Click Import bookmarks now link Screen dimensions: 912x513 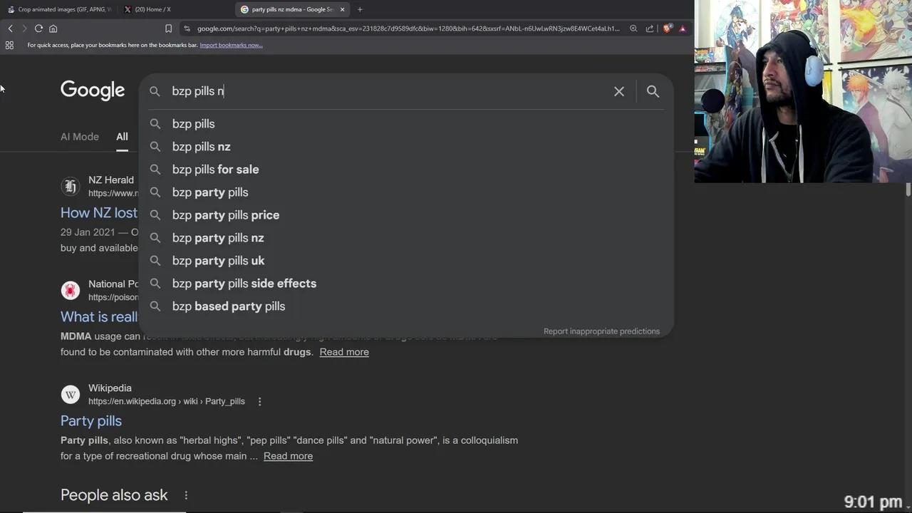[231, 45]
